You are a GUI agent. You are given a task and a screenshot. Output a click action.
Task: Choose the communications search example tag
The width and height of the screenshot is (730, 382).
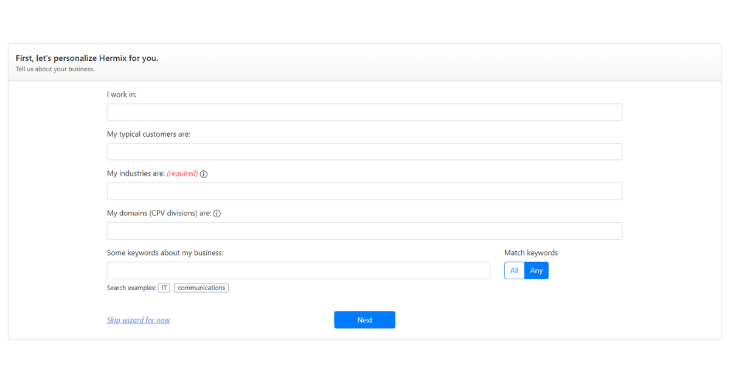201,288
